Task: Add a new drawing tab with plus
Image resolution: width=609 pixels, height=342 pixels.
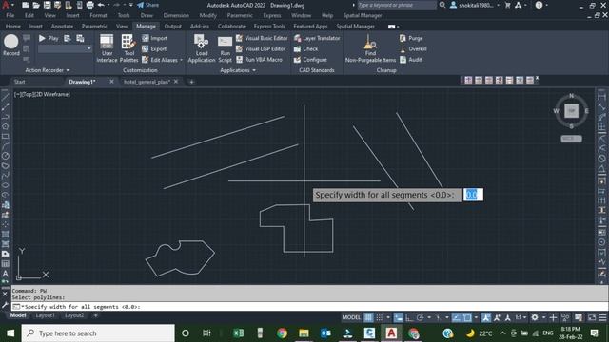Action: [x=191, y=82]
